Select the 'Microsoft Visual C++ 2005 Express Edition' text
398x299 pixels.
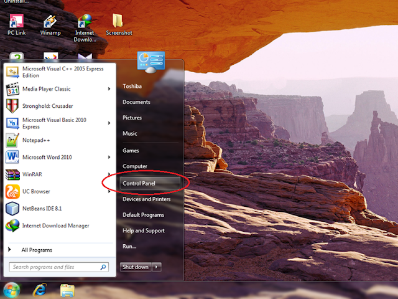click(63, 72)
